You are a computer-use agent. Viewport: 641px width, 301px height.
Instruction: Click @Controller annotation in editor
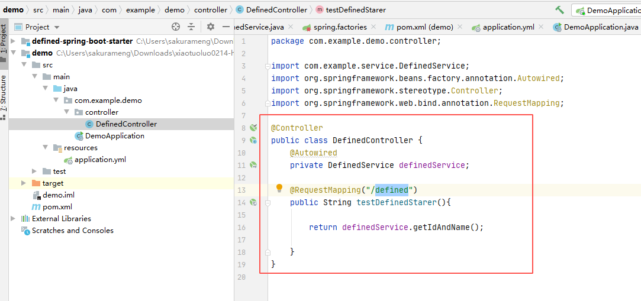point(297,128)
